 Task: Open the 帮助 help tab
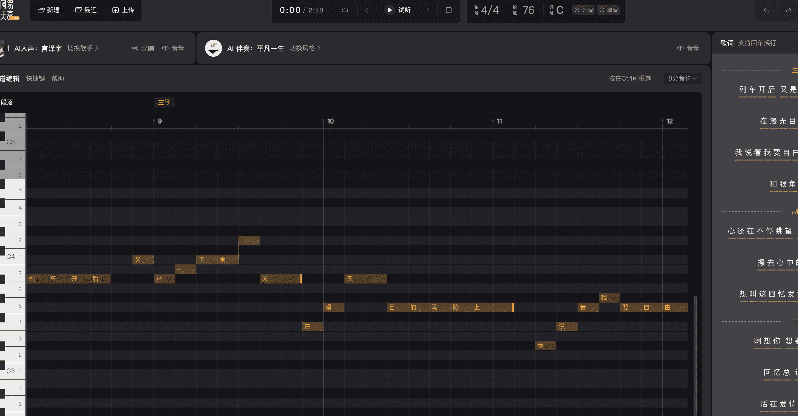[57, 78]
